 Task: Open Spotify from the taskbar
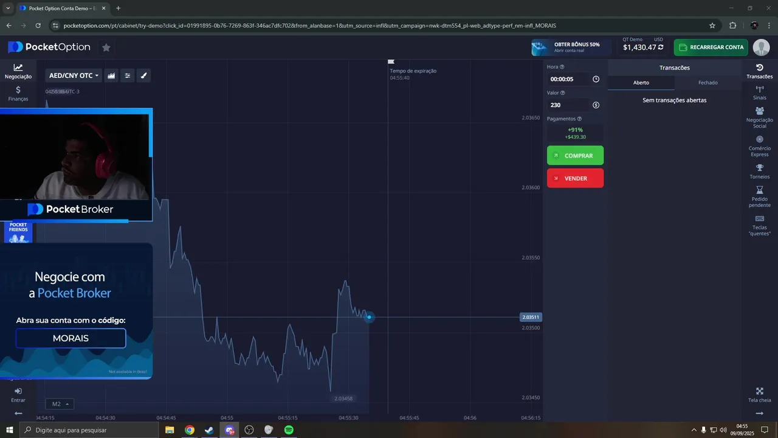tap(289, 430)
